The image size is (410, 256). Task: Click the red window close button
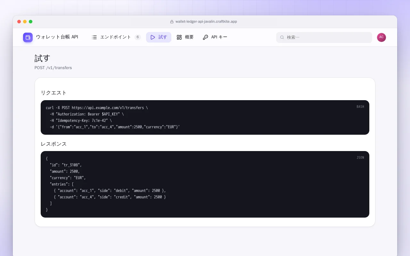click(x=19, y=22)
